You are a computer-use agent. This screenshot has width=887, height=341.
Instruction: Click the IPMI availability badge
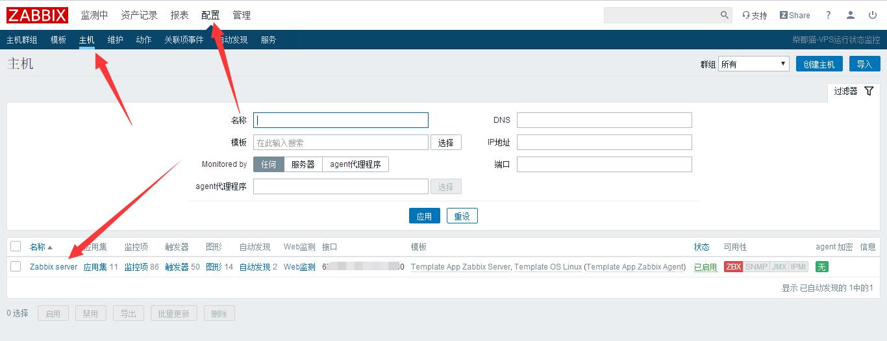point(799,266)
